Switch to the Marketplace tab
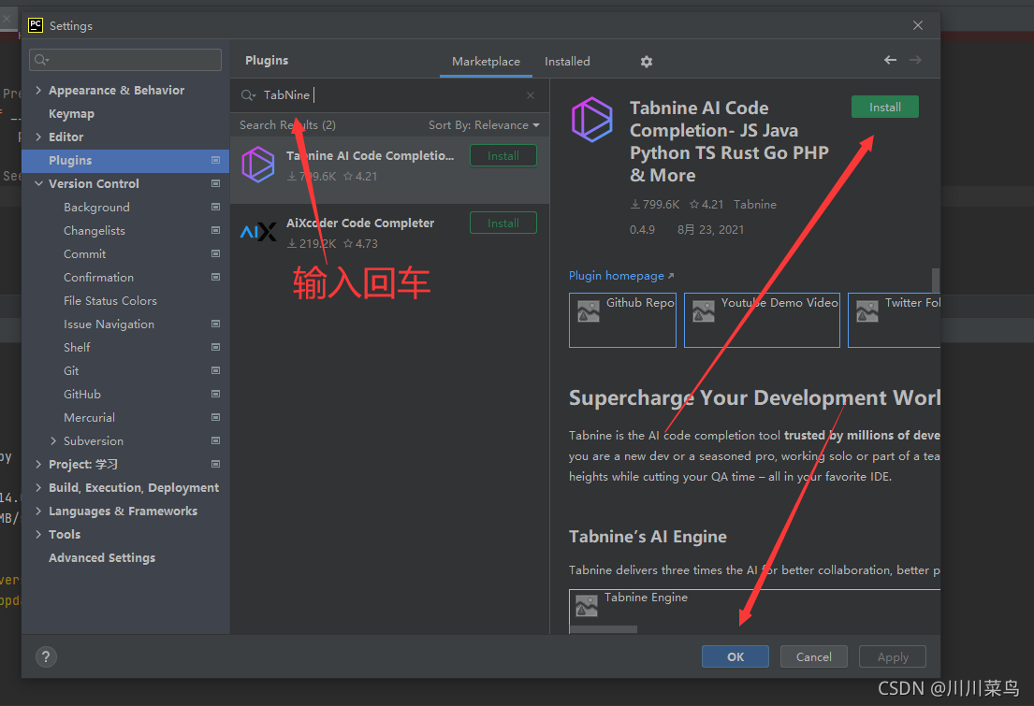 486,62
